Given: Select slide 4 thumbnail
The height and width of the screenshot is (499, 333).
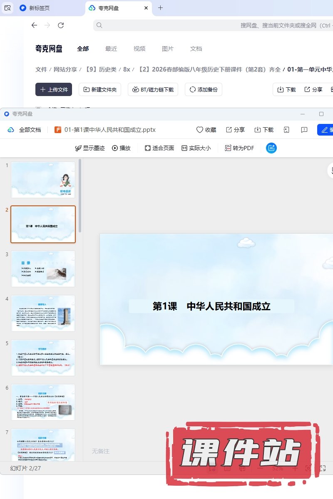Looking at the screenshot, I should coord(43,313).
